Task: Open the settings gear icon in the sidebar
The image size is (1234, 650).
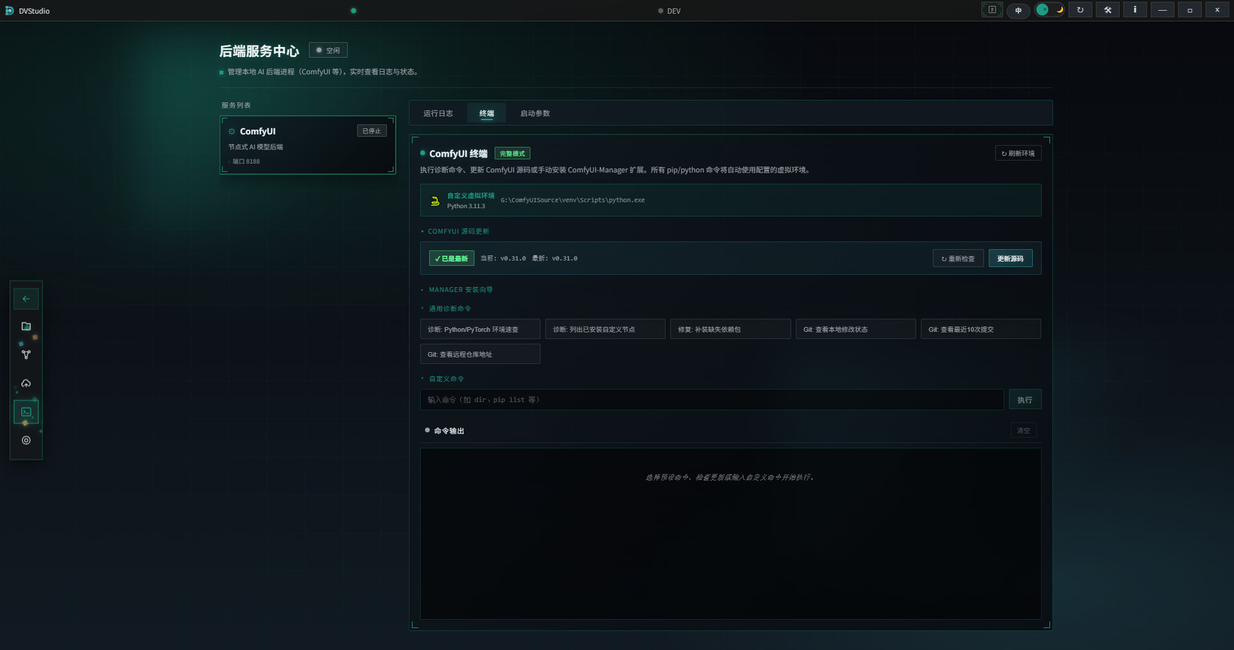Action: tap(26, 440)
